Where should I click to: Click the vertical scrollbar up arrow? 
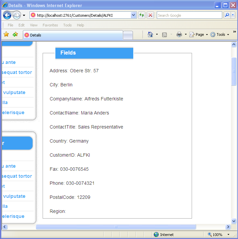click(234, 45)
